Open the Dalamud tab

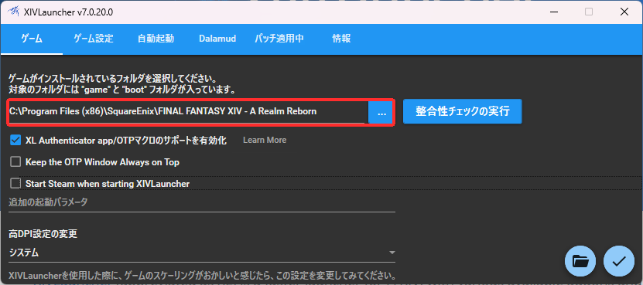(x=217, y=39)
